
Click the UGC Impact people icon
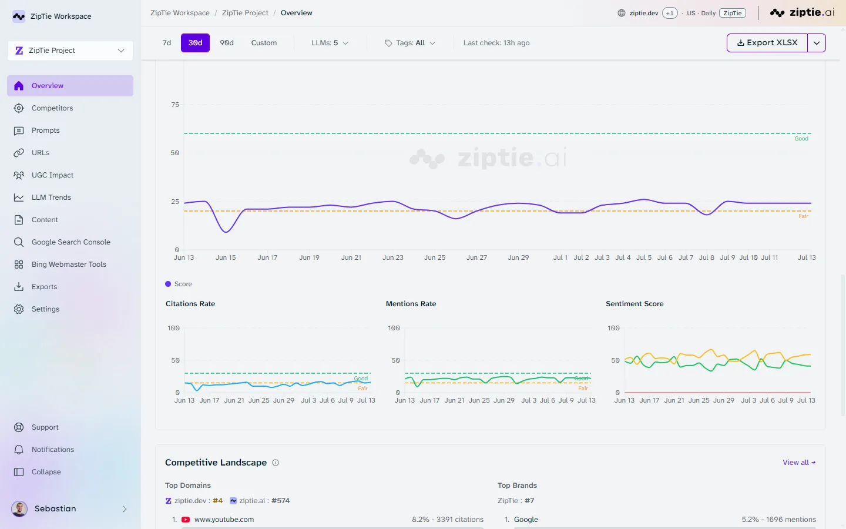tap(19, 175)
